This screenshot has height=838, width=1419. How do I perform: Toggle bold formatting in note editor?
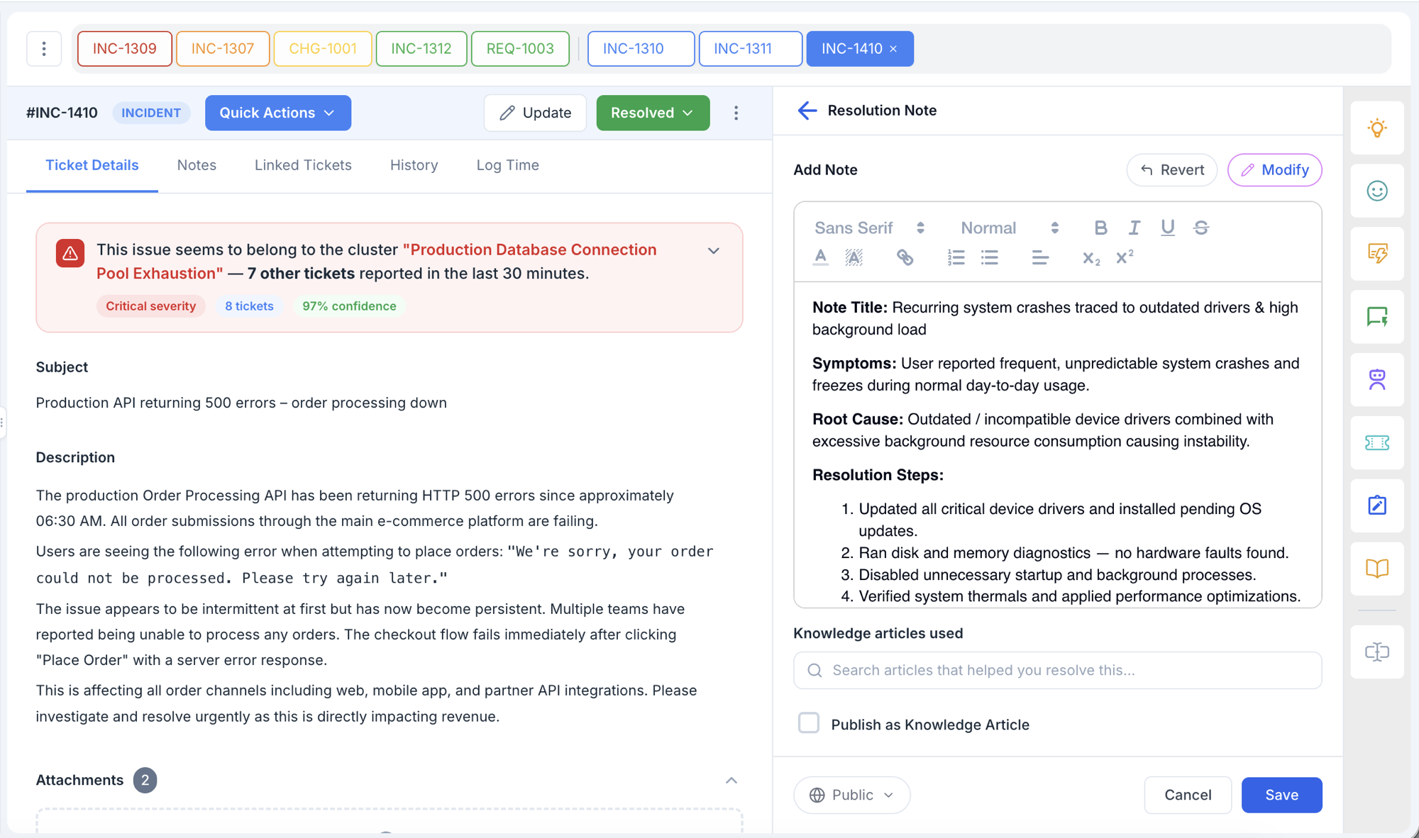1100,228
